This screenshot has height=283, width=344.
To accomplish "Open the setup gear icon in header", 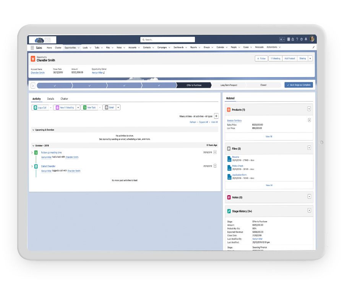I will point(302,39).
